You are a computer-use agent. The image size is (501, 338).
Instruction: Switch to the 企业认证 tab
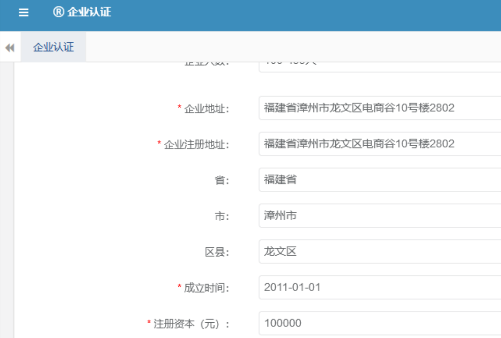coord(53,47)
